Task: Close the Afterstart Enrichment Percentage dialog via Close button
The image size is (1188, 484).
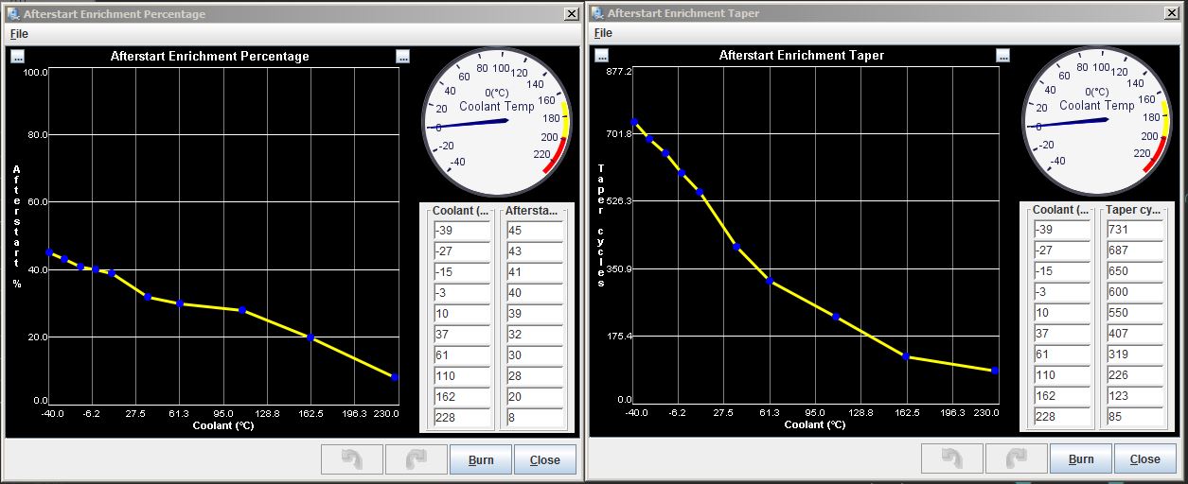Action: click(544, 459)
